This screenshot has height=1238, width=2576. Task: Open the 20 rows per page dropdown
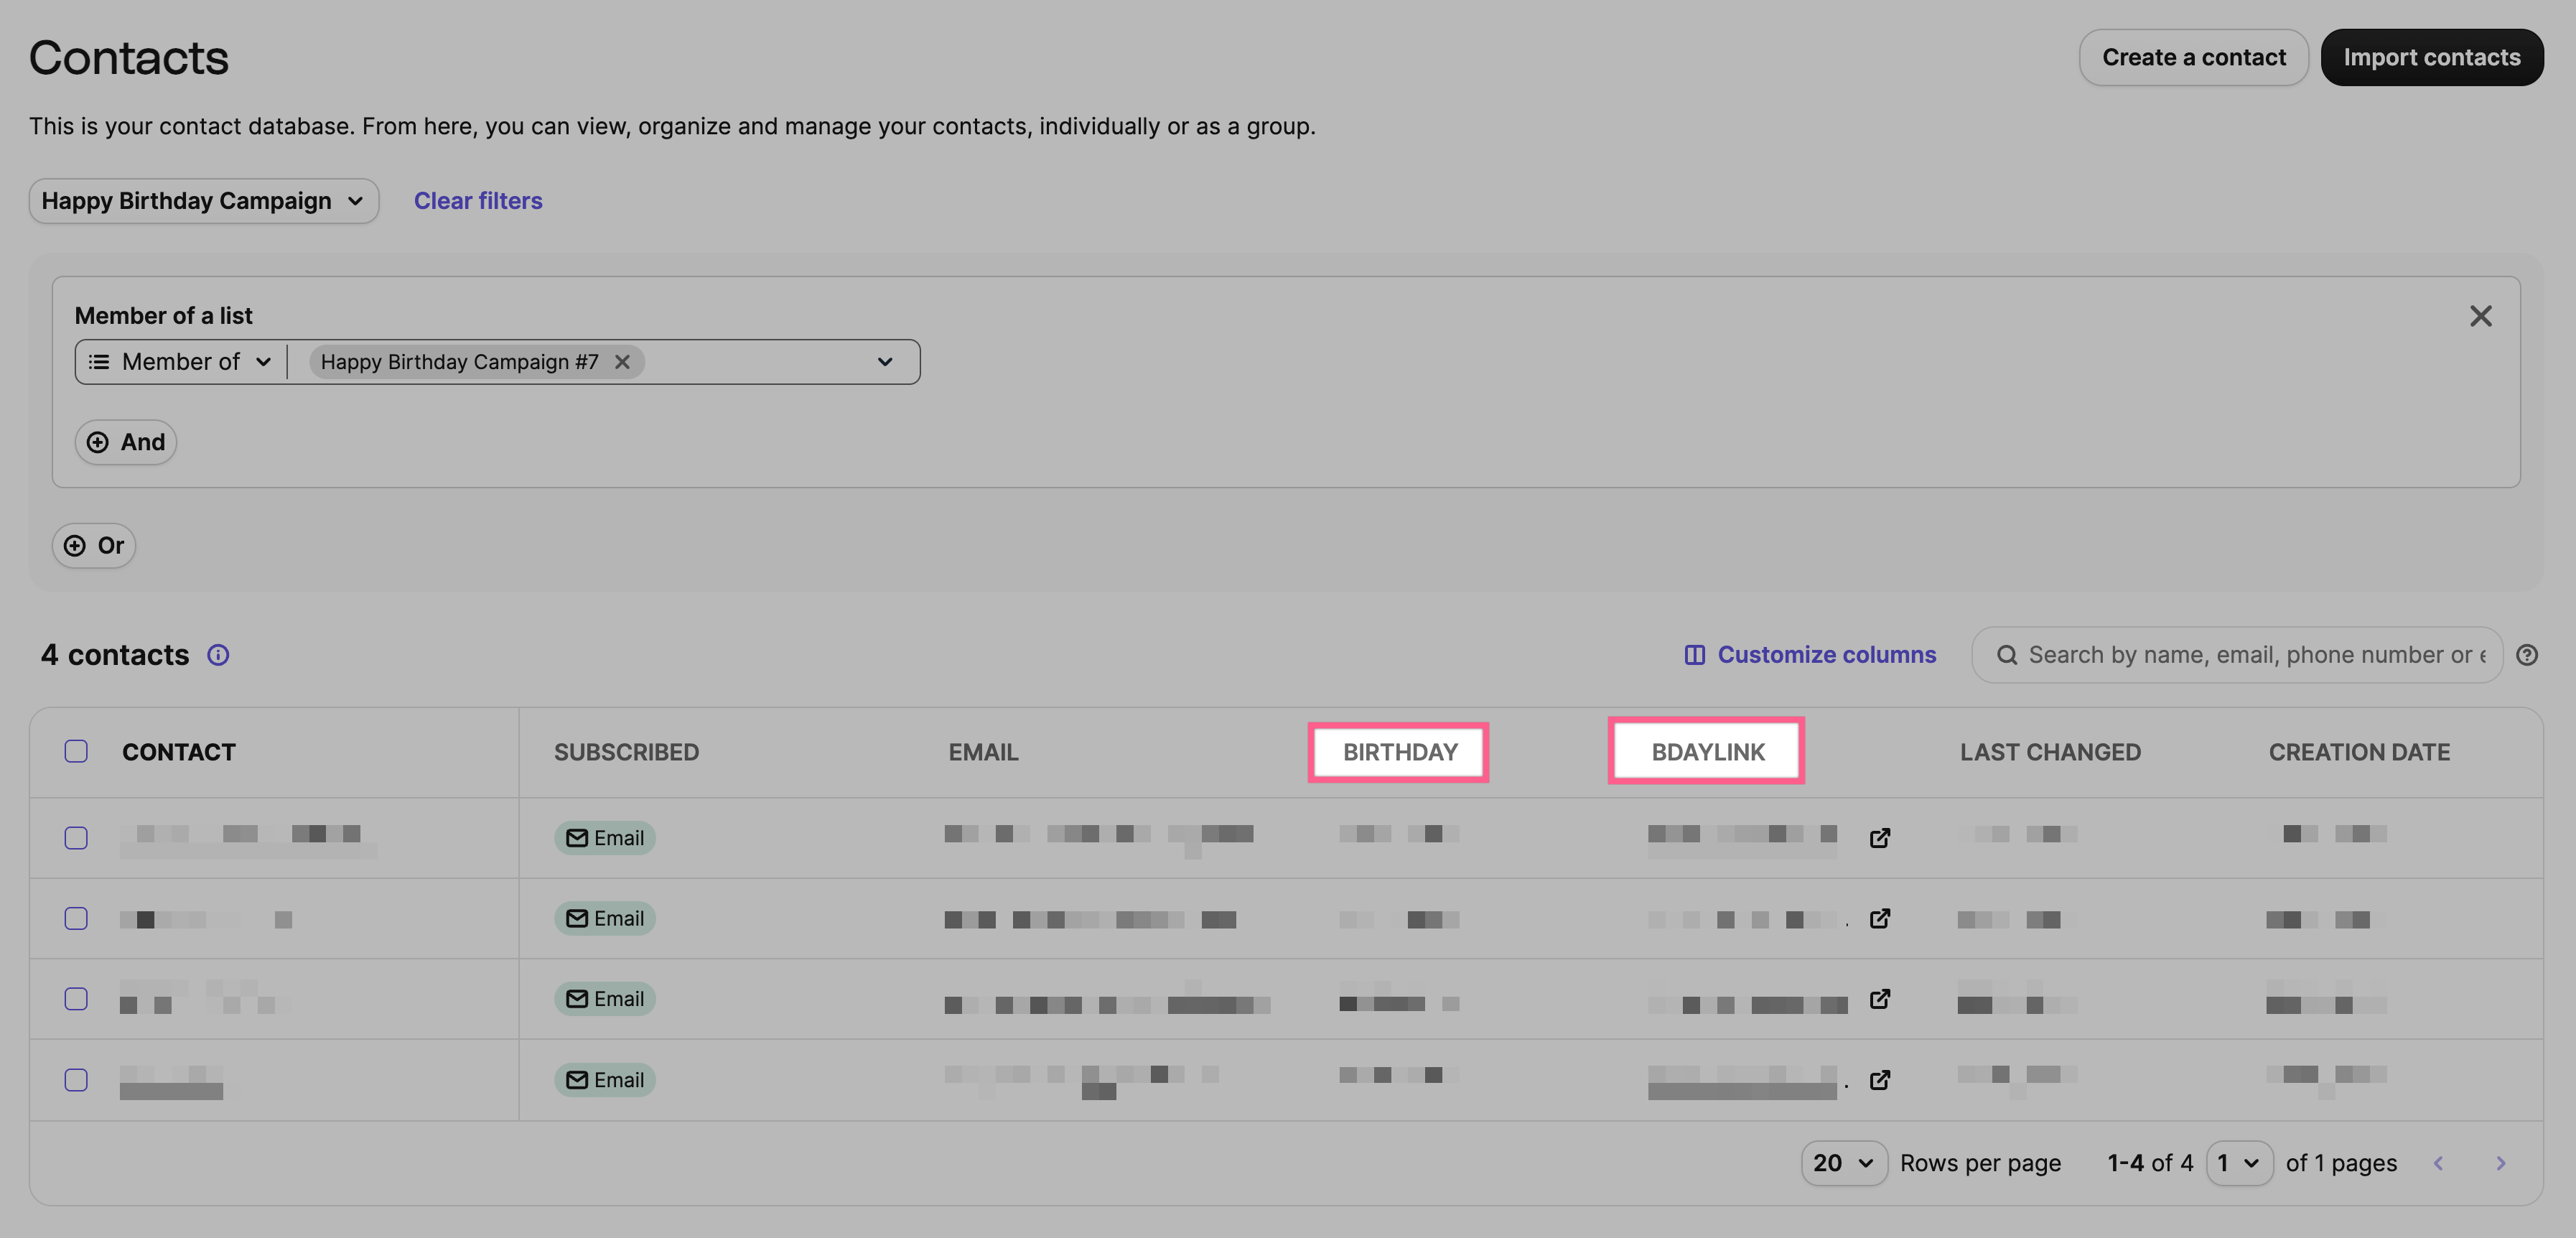[1844, 1163]
